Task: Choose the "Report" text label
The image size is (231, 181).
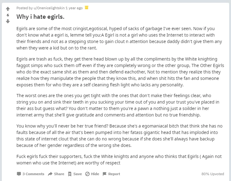Action: click(x=114, y=174)
